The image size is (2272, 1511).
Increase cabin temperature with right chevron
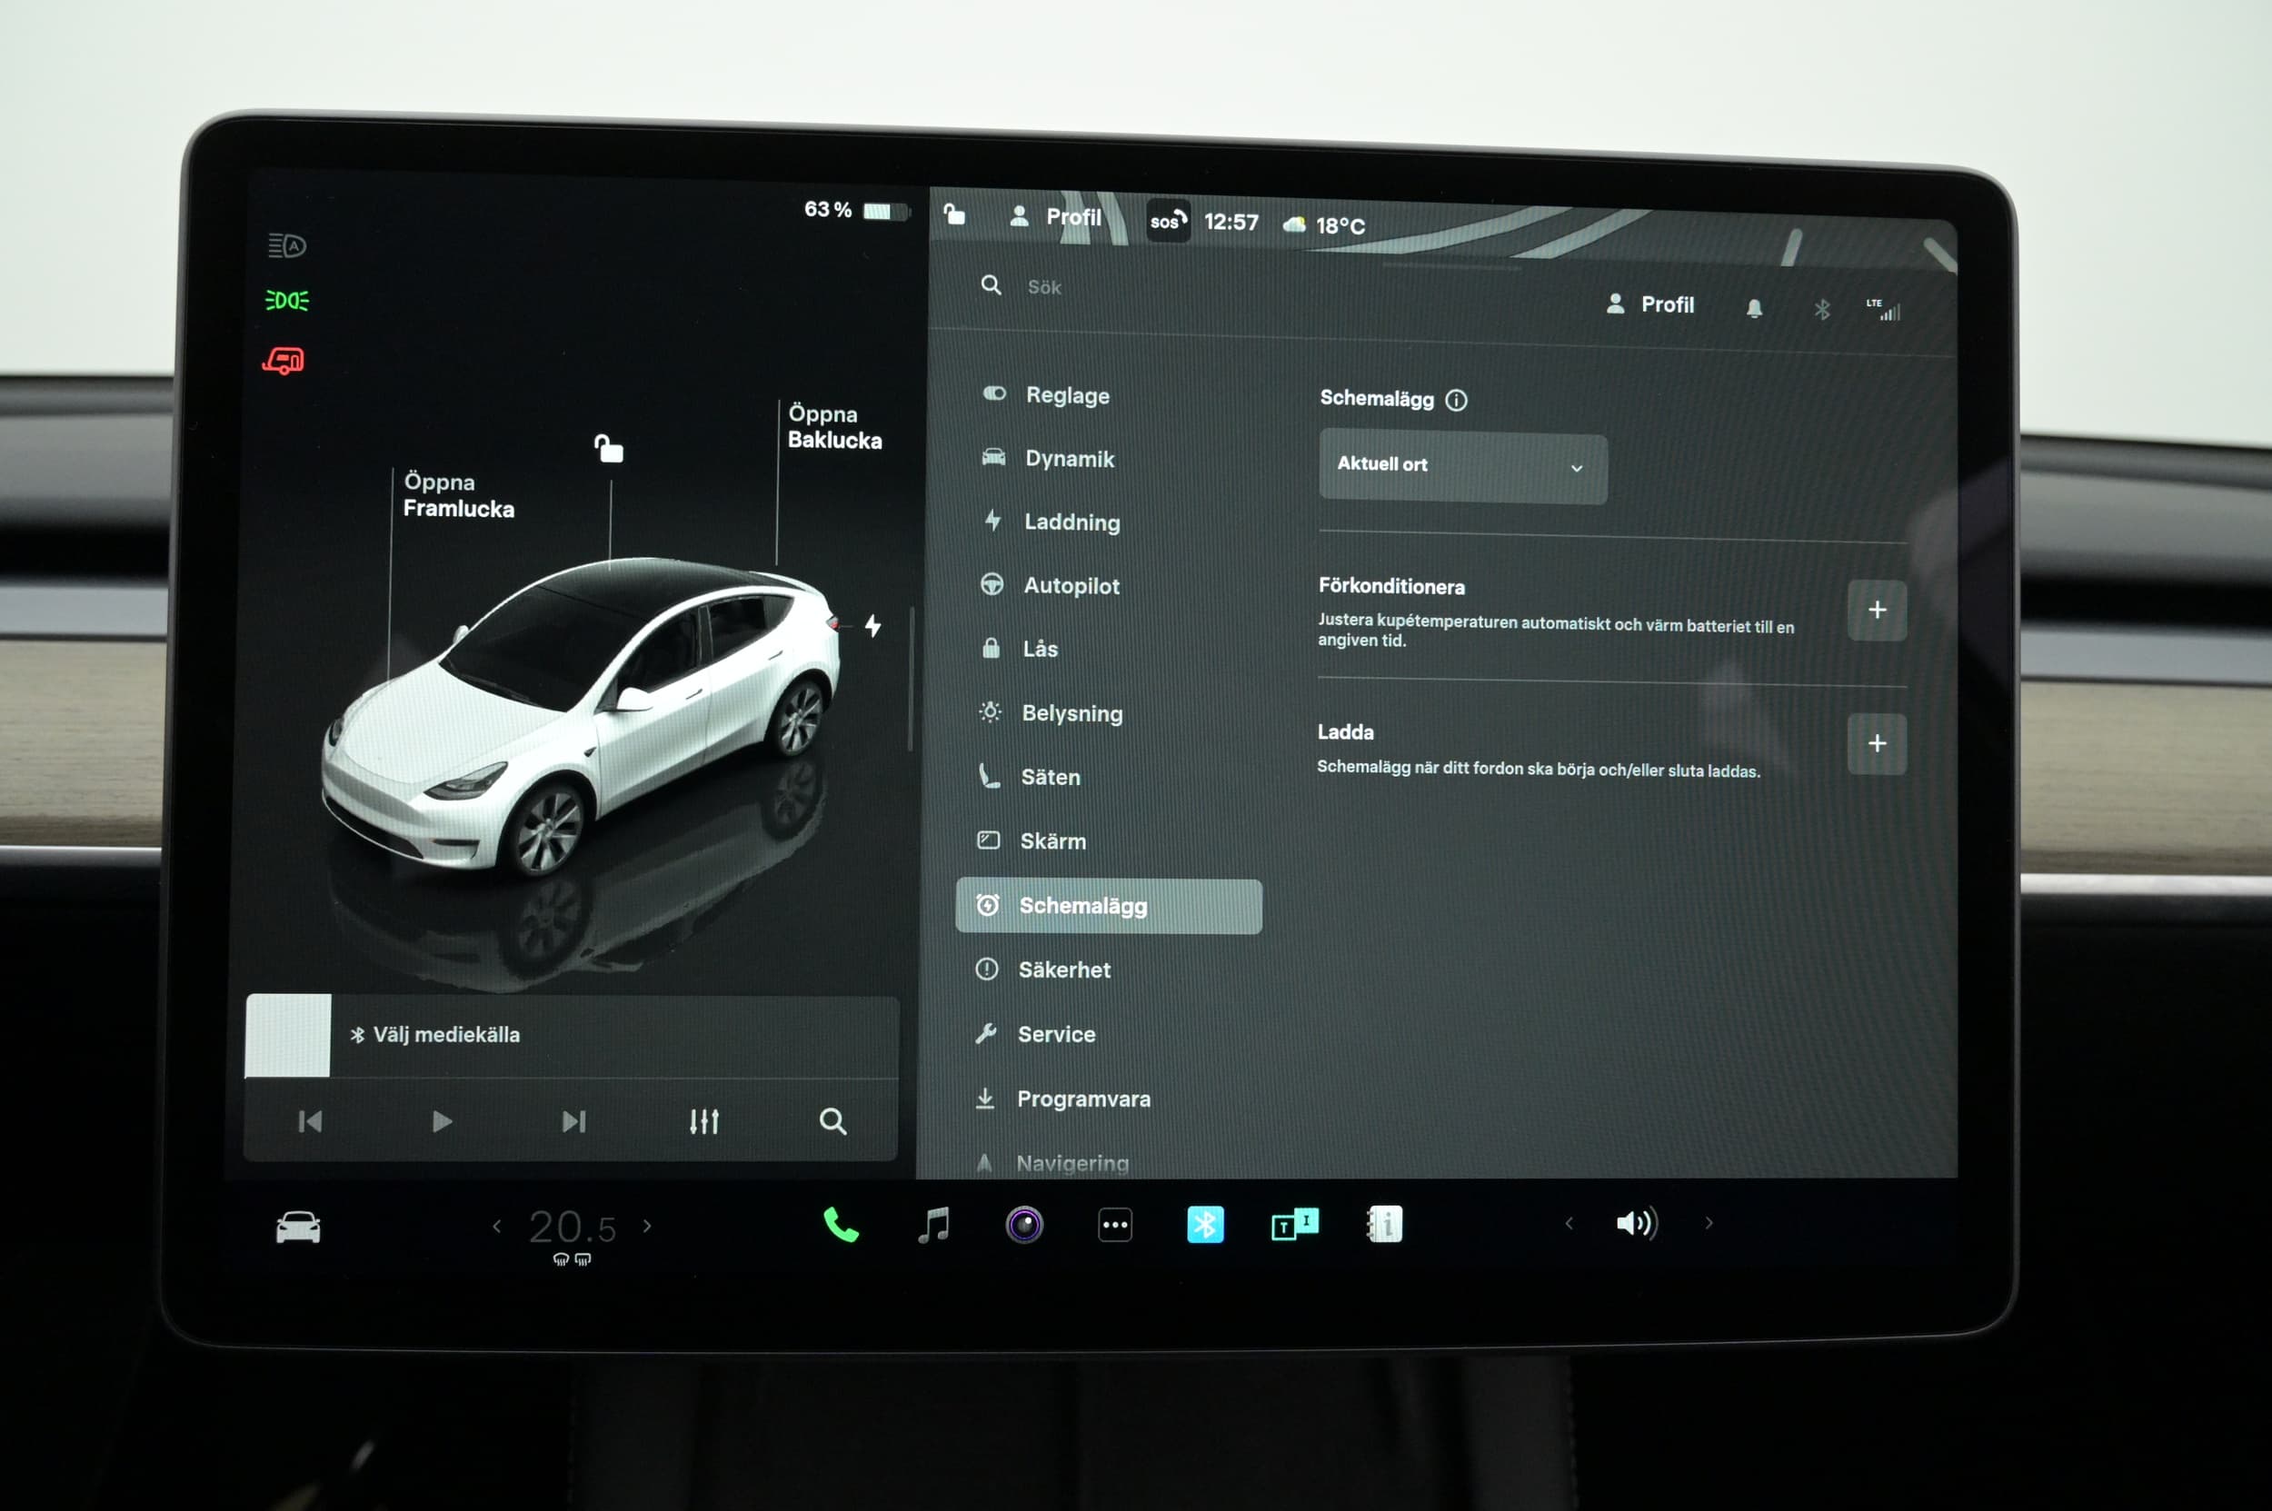(x=648, y=1226)
